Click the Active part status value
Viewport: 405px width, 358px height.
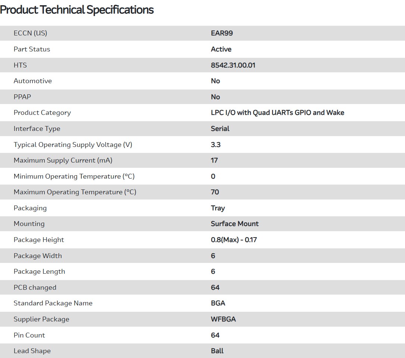click(221, 49)
